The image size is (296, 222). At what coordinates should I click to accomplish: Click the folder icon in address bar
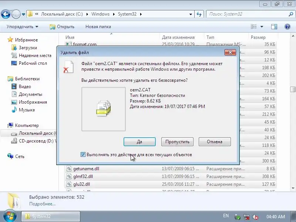(x=30, y=14)
